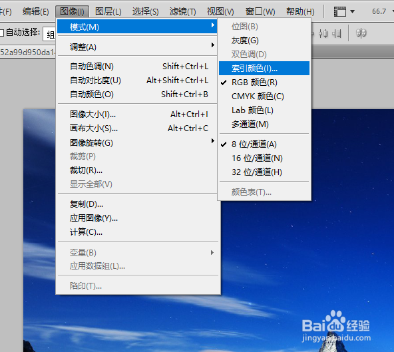Choose 自动色调(N) command
The image size is (394, 352).
coord(137,67)
